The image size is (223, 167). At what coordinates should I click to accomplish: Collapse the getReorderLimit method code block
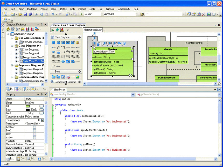(x=53, y=116)
